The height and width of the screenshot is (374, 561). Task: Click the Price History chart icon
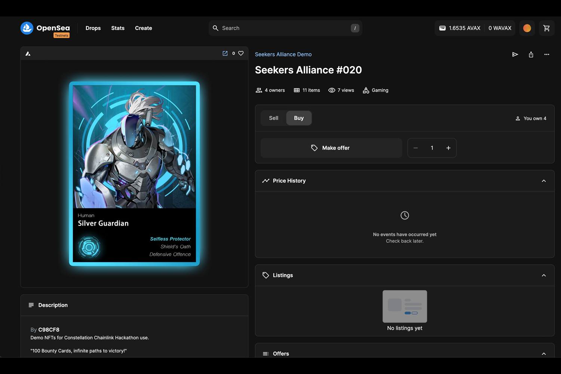click(x=266, y=181)
